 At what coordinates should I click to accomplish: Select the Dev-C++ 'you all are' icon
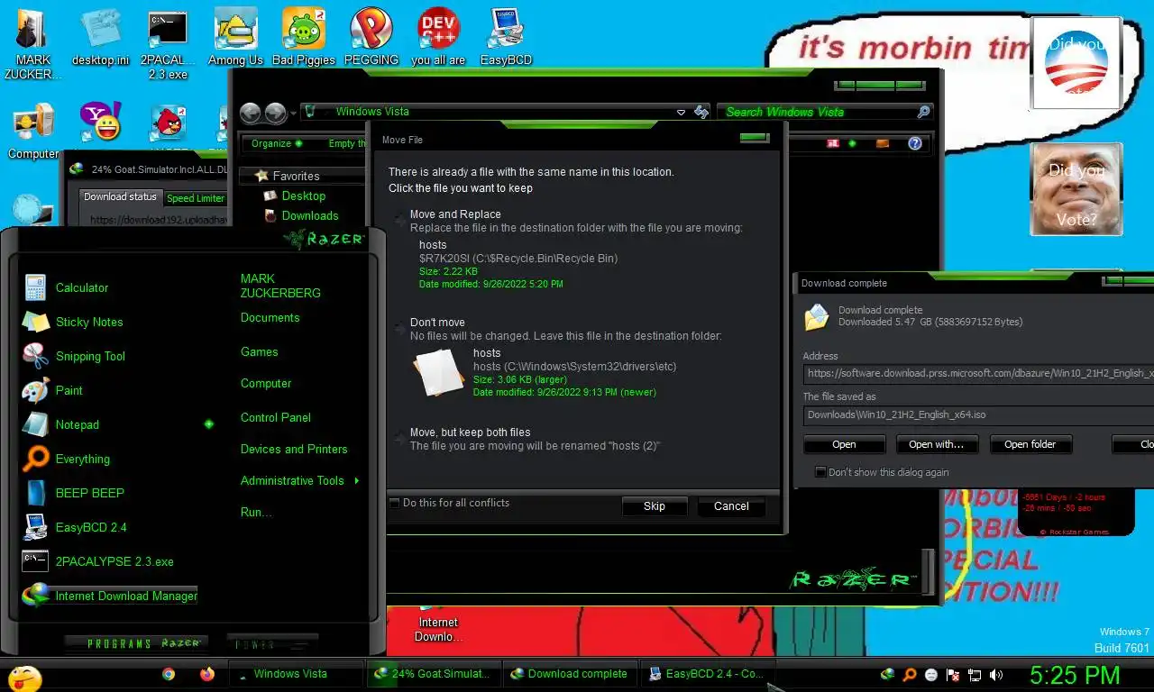pyautogui.click(x=438, y=37)
